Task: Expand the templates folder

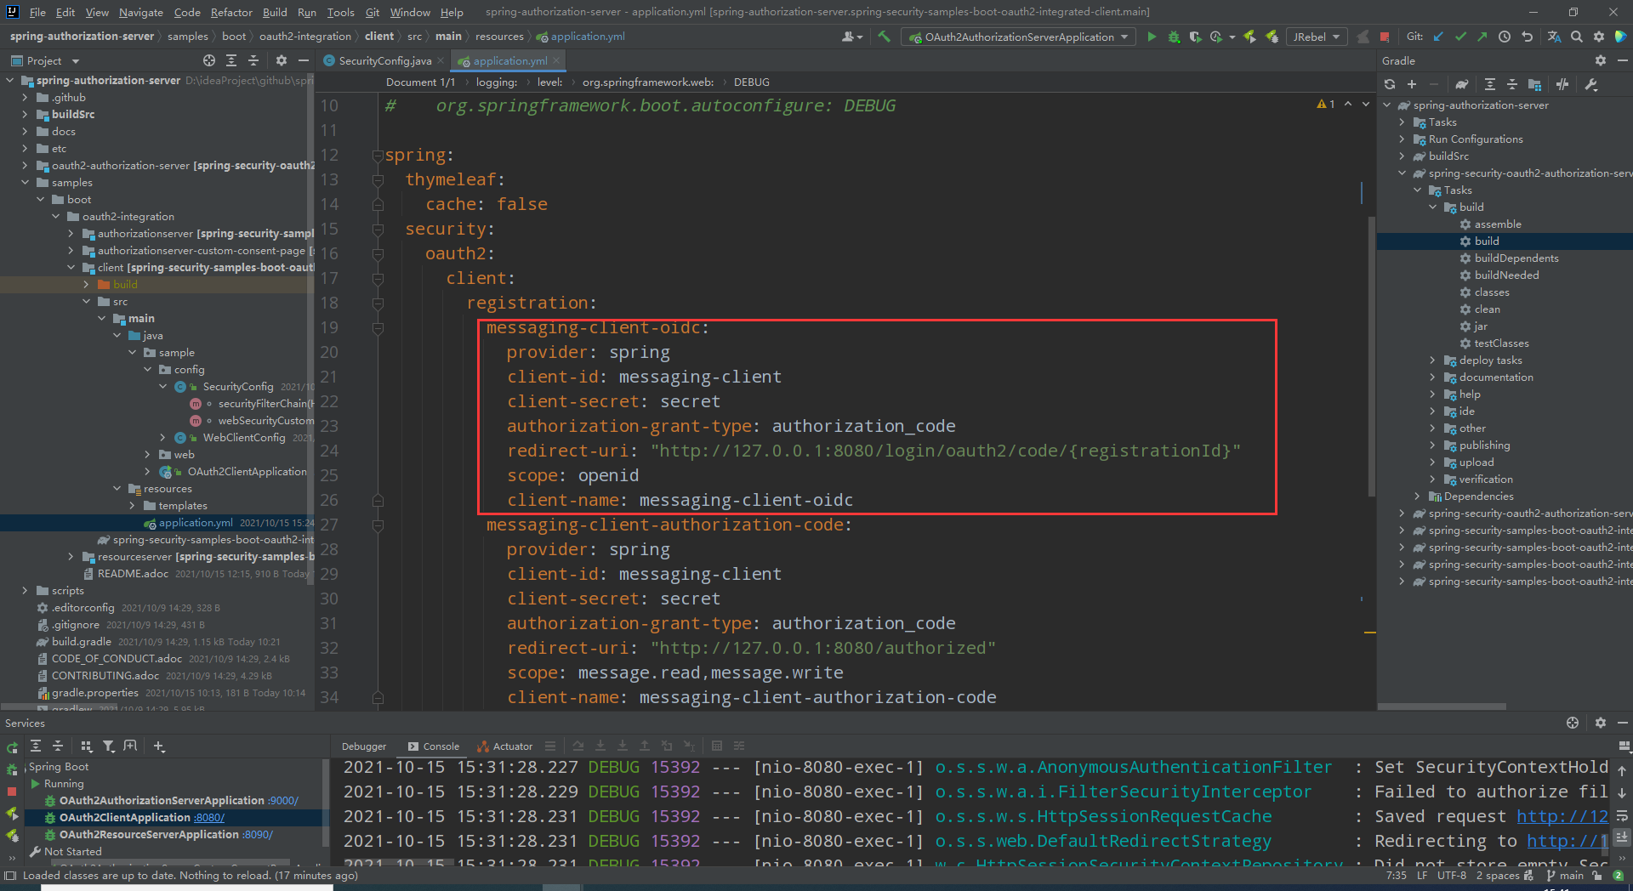Action: tap(132, 506)
